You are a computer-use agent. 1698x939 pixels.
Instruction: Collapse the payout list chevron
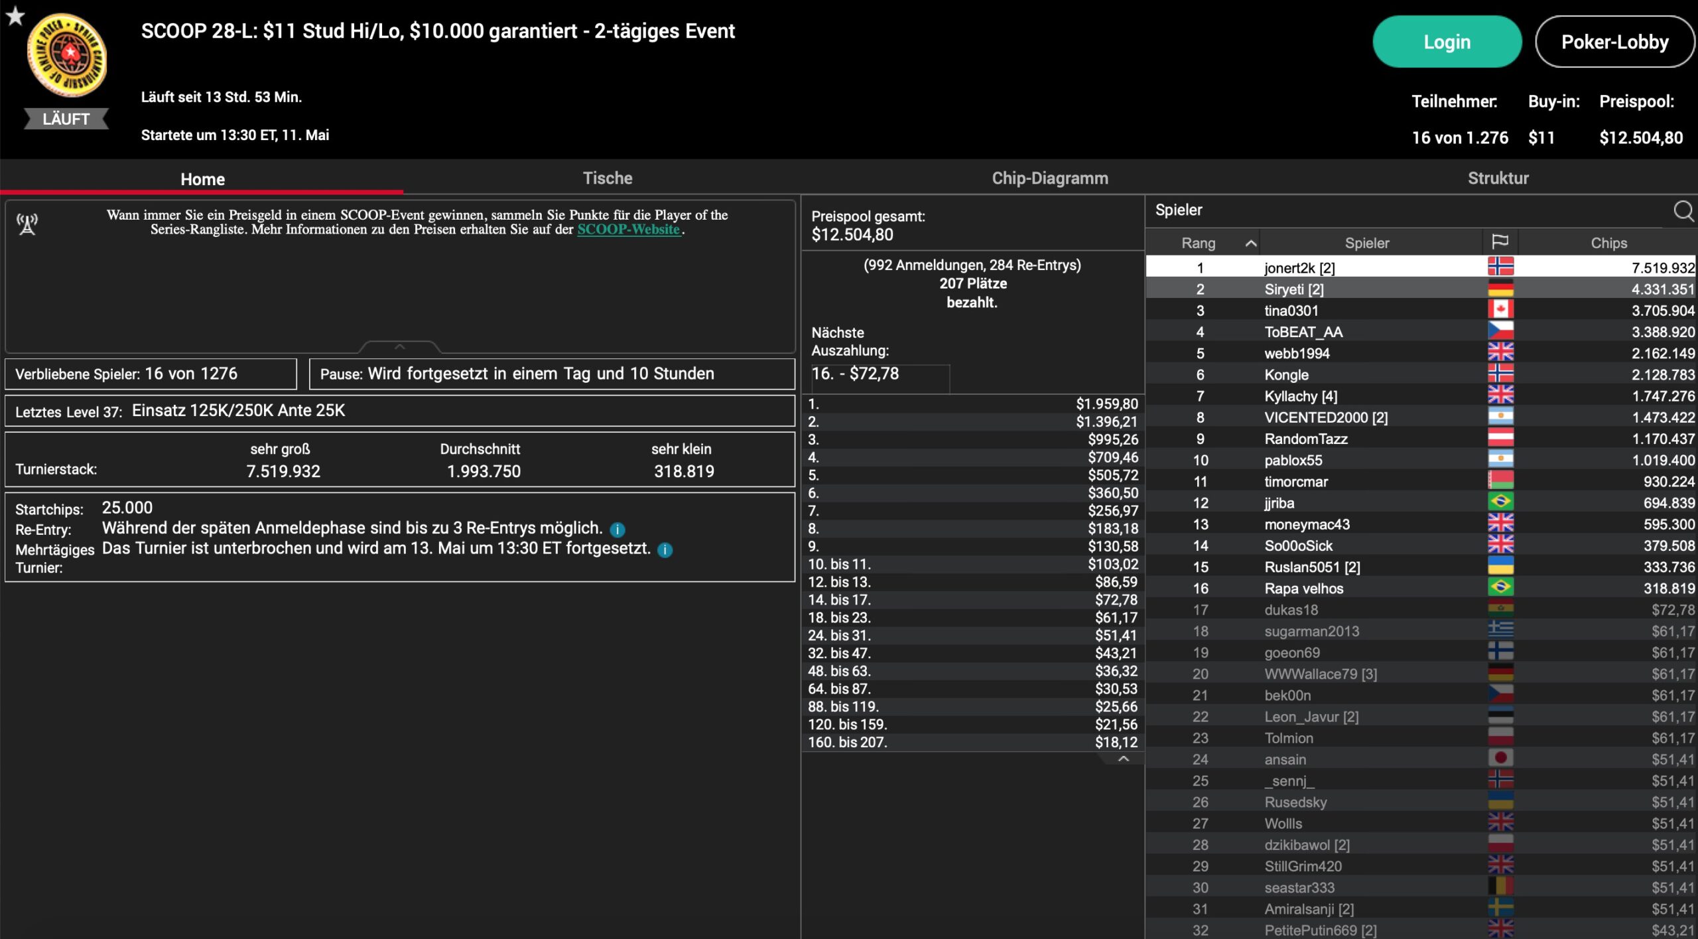[1123, 758]
